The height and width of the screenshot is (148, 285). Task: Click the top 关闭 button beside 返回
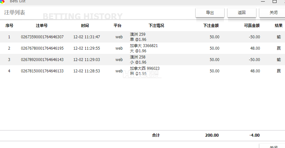point(273,13)
